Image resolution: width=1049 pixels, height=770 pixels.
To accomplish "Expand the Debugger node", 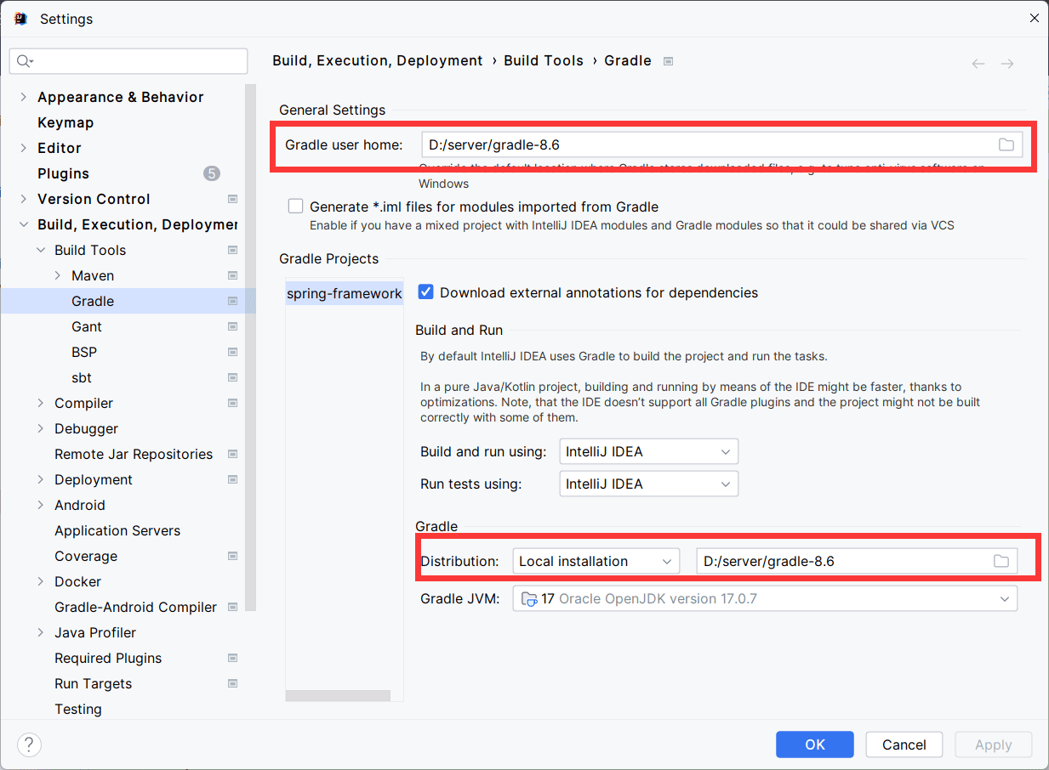I will point(41,428).
